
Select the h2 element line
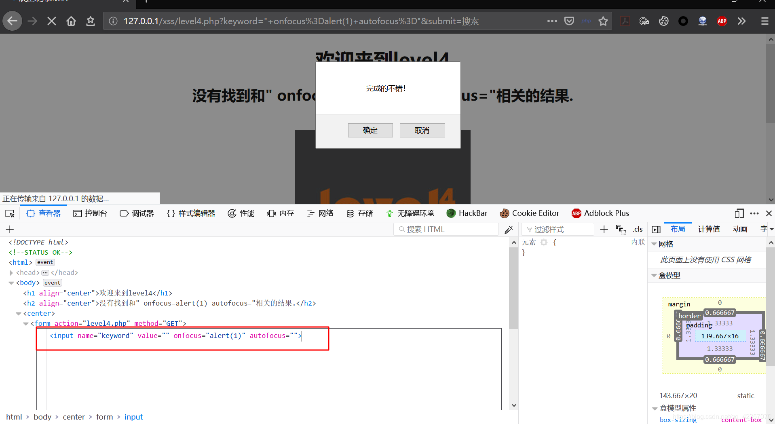(x=169, y=303)
